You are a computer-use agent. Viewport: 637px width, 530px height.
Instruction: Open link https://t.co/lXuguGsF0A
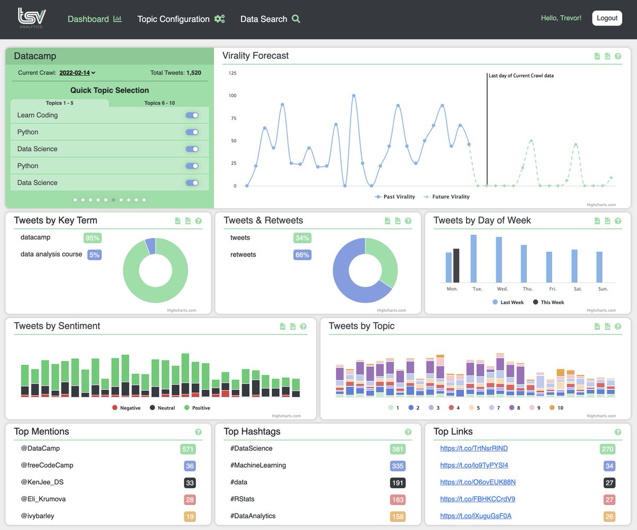[x=476, y=516]
